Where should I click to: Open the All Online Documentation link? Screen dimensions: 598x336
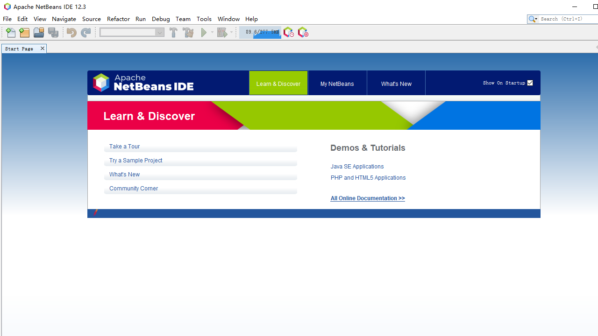click(x=367, y=198)
